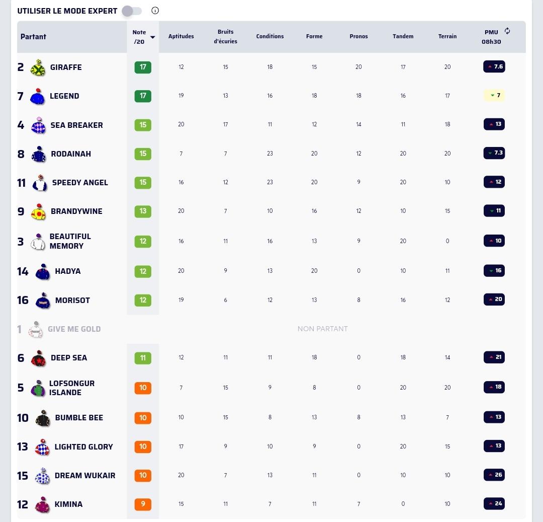This screenshot has width=543, height=522.
Task: Open the expert mode info icon
Action: click(x=155, y=11)
